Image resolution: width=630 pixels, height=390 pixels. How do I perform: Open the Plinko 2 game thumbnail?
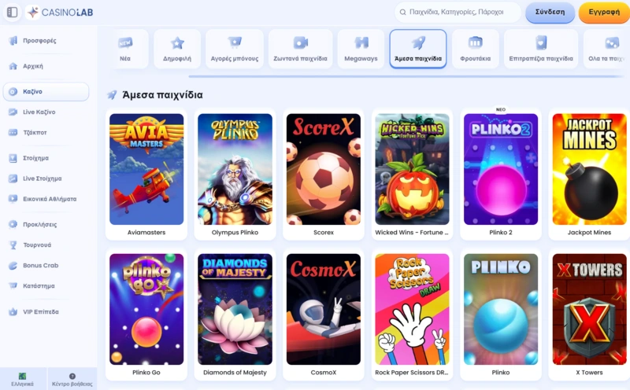tap(501, 169)
